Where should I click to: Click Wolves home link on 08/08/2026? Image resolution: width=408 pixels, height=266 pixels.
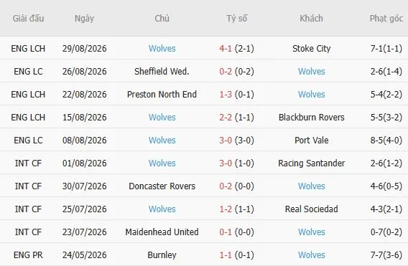tap(162, 140)
